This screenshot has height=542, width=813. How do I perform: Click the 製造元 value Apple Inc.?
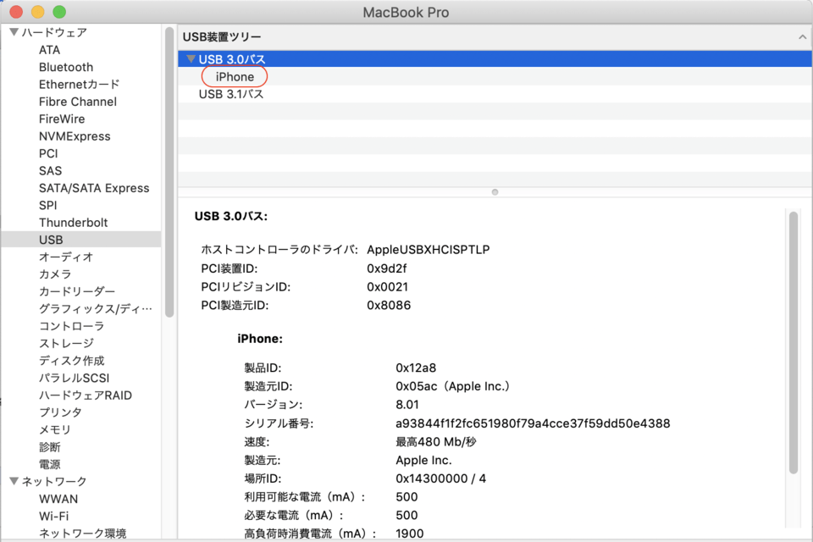(423, 460)
